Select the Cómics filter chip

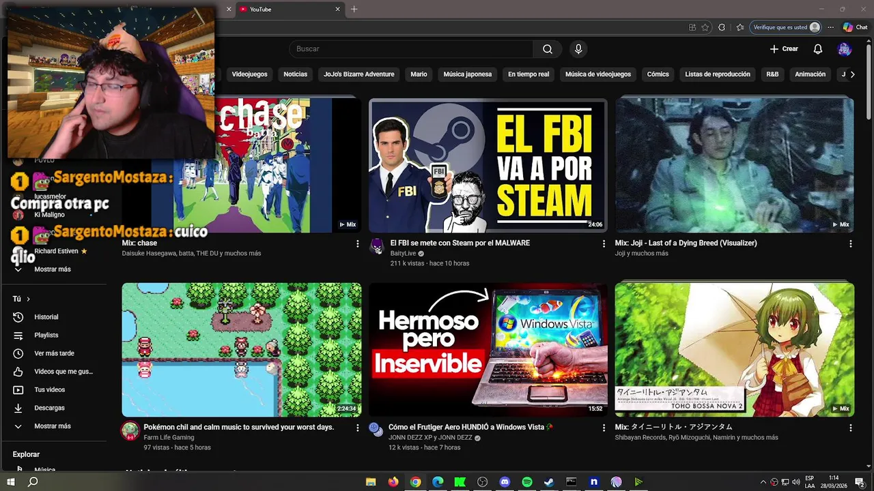[658, 74]
